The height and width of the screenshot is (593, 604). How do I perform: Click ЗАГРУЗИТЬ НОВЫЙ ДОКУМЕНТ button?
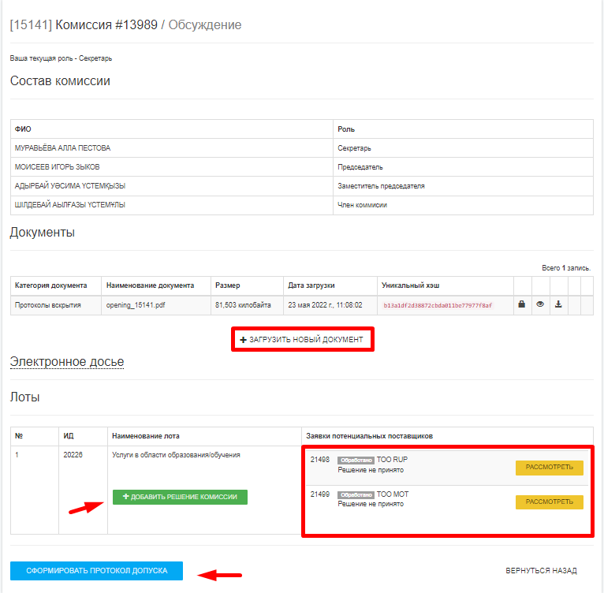point(302,339)
